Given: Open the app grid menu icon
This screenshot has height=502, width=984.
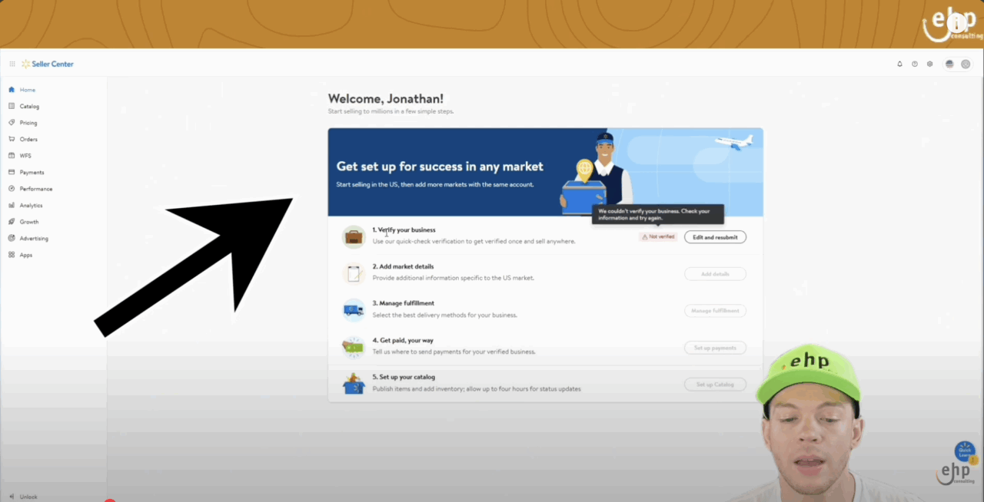Looking at the screenshot, I should [x=12, y=64].
